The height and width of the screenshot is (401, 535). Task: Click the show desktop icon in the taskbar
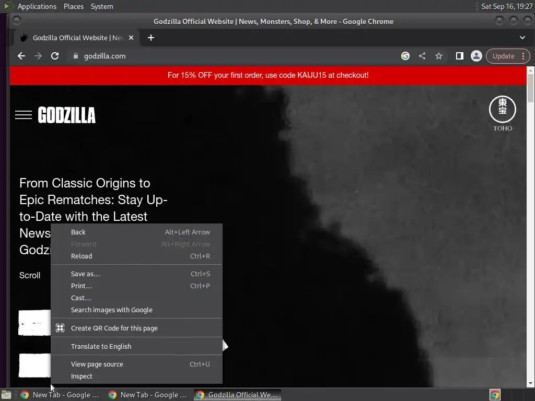(6, 395)
